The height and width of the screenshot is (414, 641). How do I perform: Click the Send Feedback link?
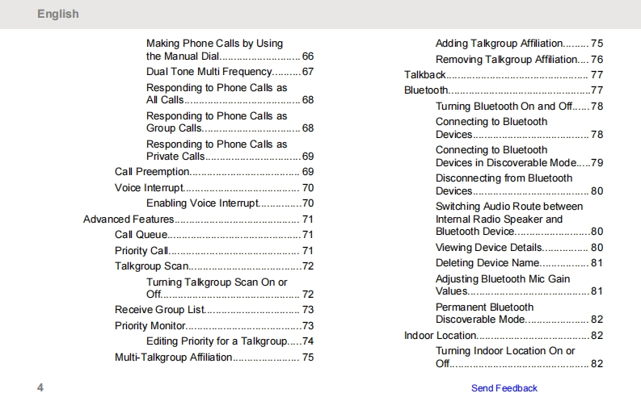click(504, 388)
